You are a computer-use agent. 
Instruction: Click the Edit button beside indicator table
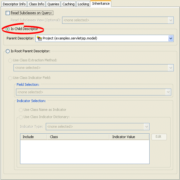click(x=159, y=137)
